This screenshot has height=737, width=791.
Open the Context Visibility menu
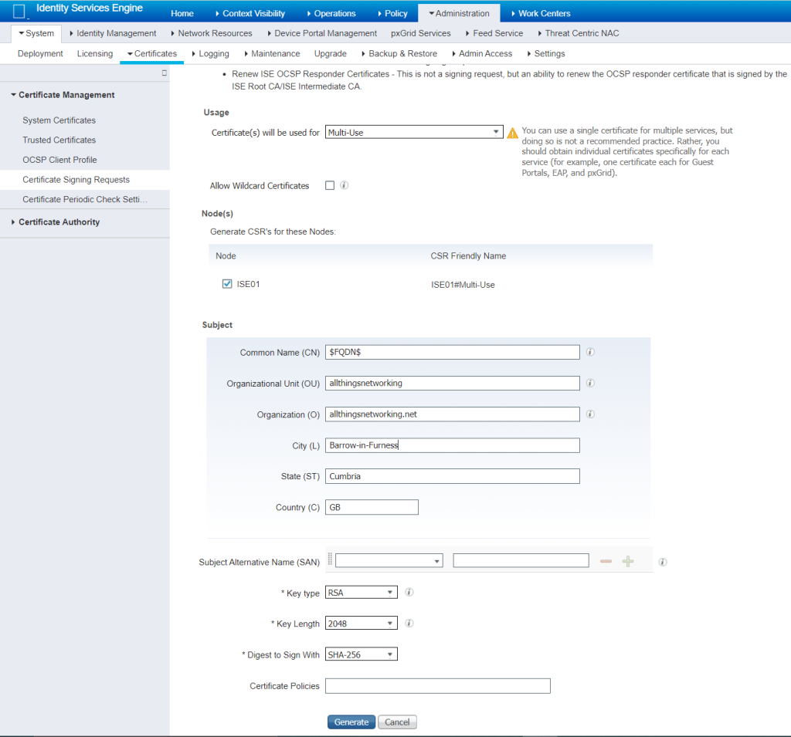pyautogui.click(x=250, y=13)
